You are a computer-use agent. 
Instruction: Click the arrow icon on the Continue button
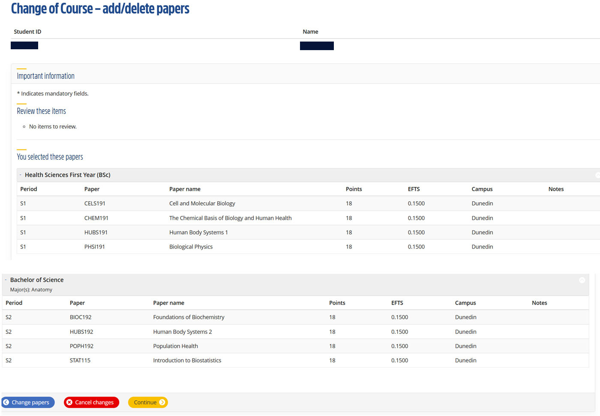(162, 402)
